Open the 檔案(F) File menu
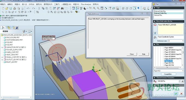The height and width of the screenshot is (100, 186). coord(3,4)
